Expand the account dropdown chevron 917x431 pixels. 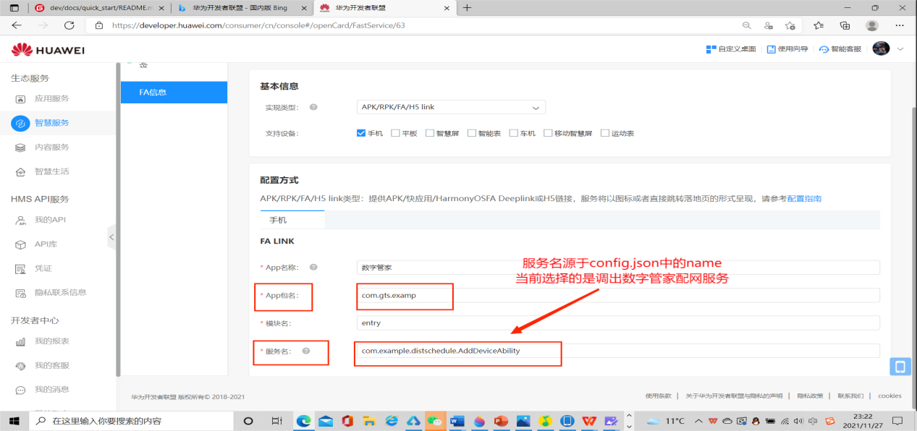pos(900,49)
